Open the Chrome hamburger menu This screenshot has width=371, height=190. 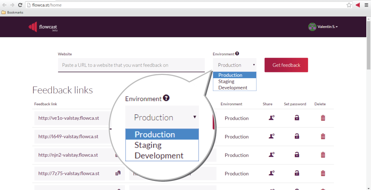click(366, 5)
